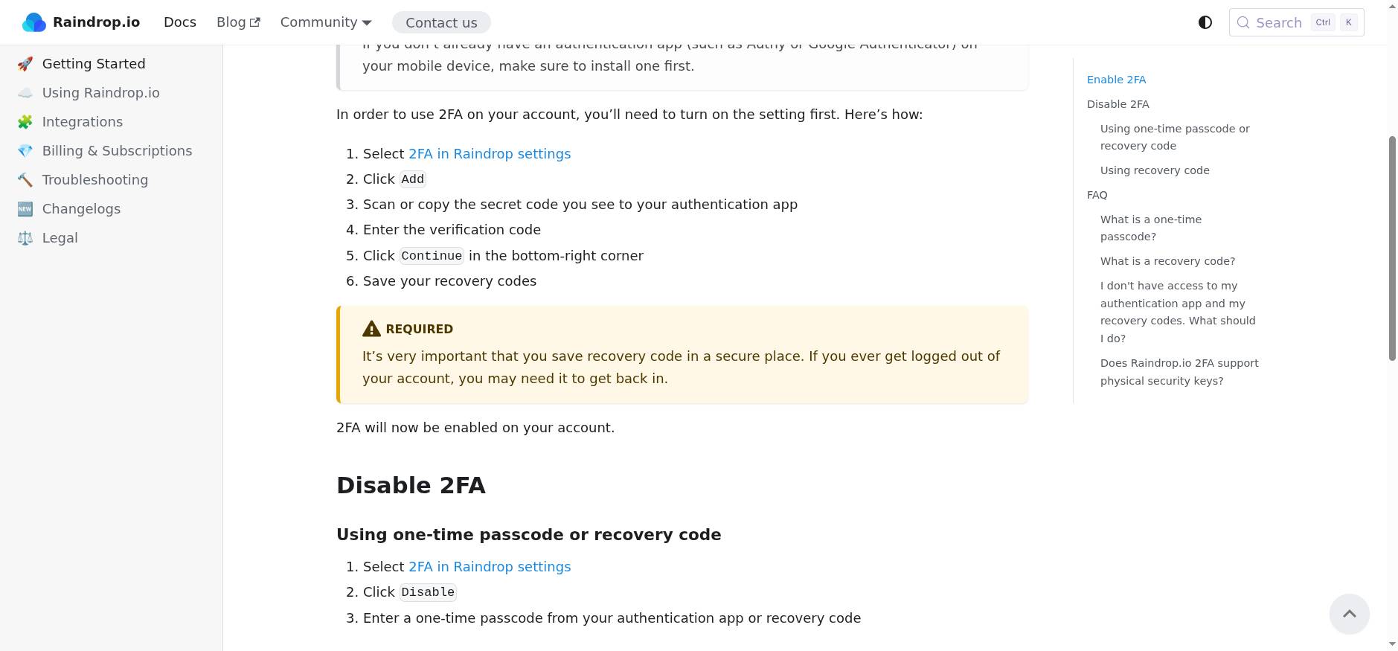Viewport: 1398px width, 651px height.
Task: Toggle dark mode with the half-moon switch
Action: click(1204, 22)
